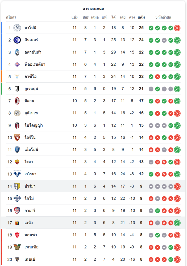Image resolution: width=187 pixels, height=266 pixels.
Task: Click the Atalanta club logo
Action: point(17,52)
